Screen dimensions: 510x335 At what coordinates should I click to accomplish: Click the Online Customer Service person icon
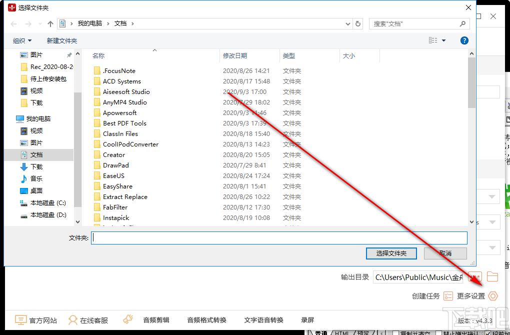[x=73, y=320]
